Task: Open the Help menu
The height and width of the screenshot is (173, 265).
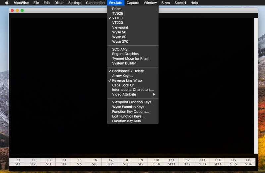Action: [x=194, y=3]
